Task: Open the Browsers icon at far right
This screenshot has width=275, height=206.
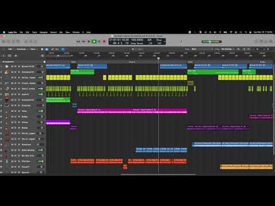Action: pyautogui.click(x=271, y=41)
